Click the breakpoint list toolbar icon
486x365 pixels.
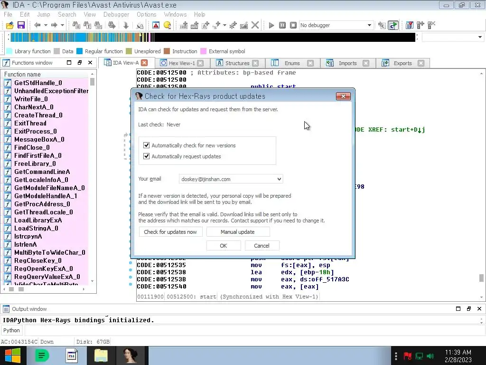(x=410, y=25)
